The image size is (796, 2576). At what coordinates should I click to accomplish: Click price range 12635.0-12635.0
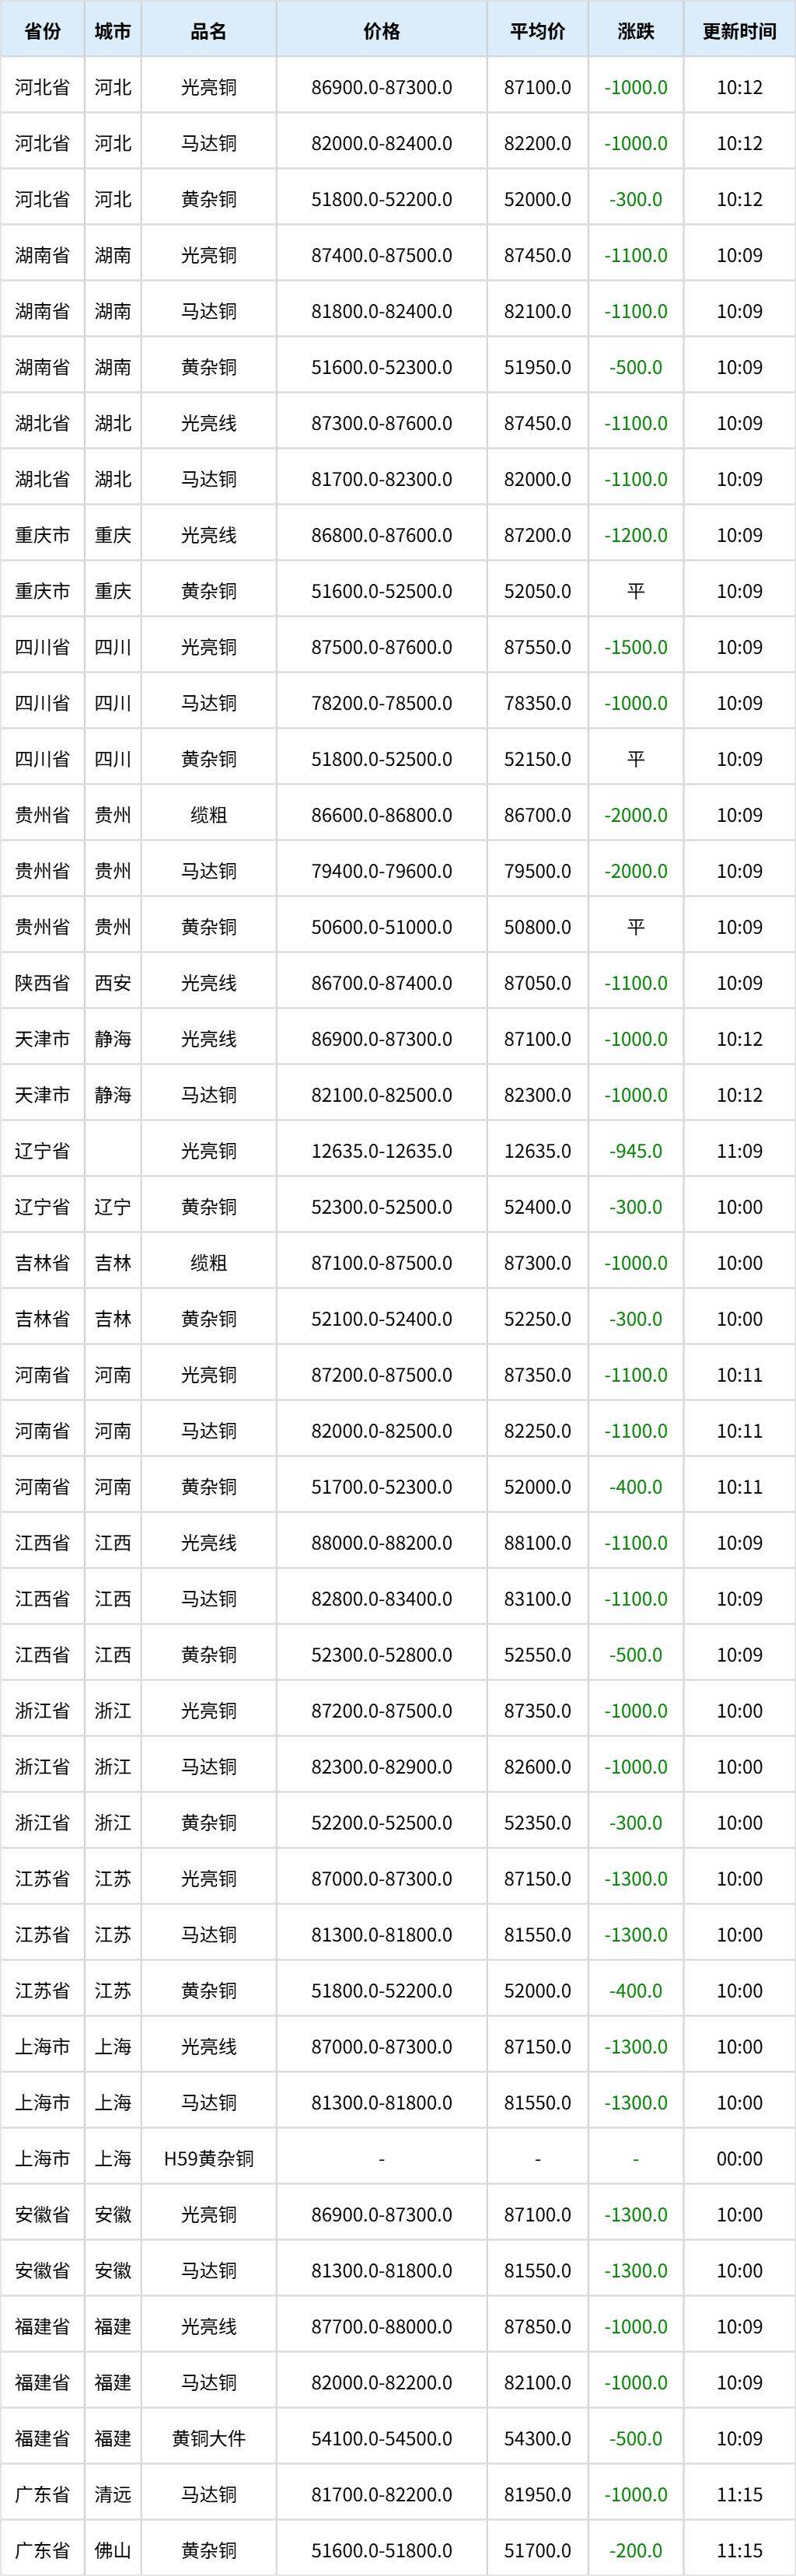381,1151
